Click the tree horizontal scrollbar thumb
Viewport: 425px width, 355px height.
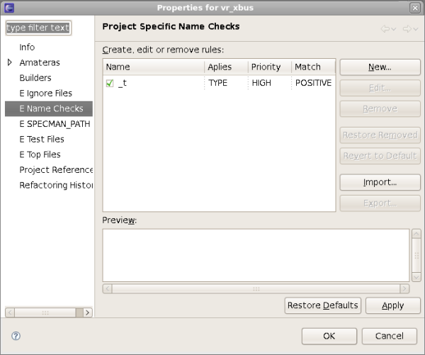point(45,312)
